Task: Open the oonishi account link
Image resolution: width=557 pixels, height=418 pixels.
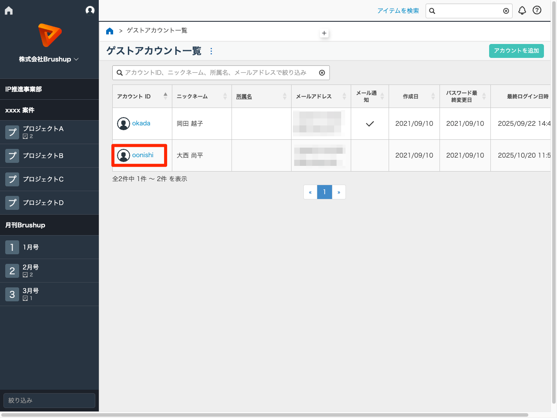Action: coord(142,155)
